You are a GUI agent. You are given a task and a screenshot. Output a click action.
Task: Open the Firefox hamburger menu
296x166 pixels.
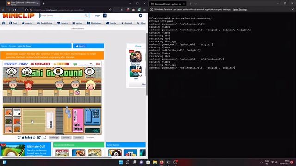144,10
